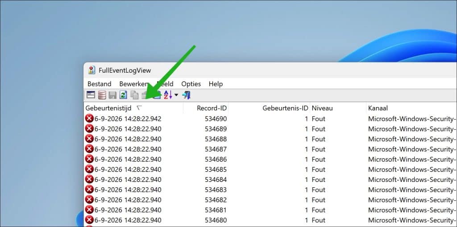The height and width of the screenshot is (227, 457).
Task: Click the Record-ID cell 534690
Action: tap(216, 119)
